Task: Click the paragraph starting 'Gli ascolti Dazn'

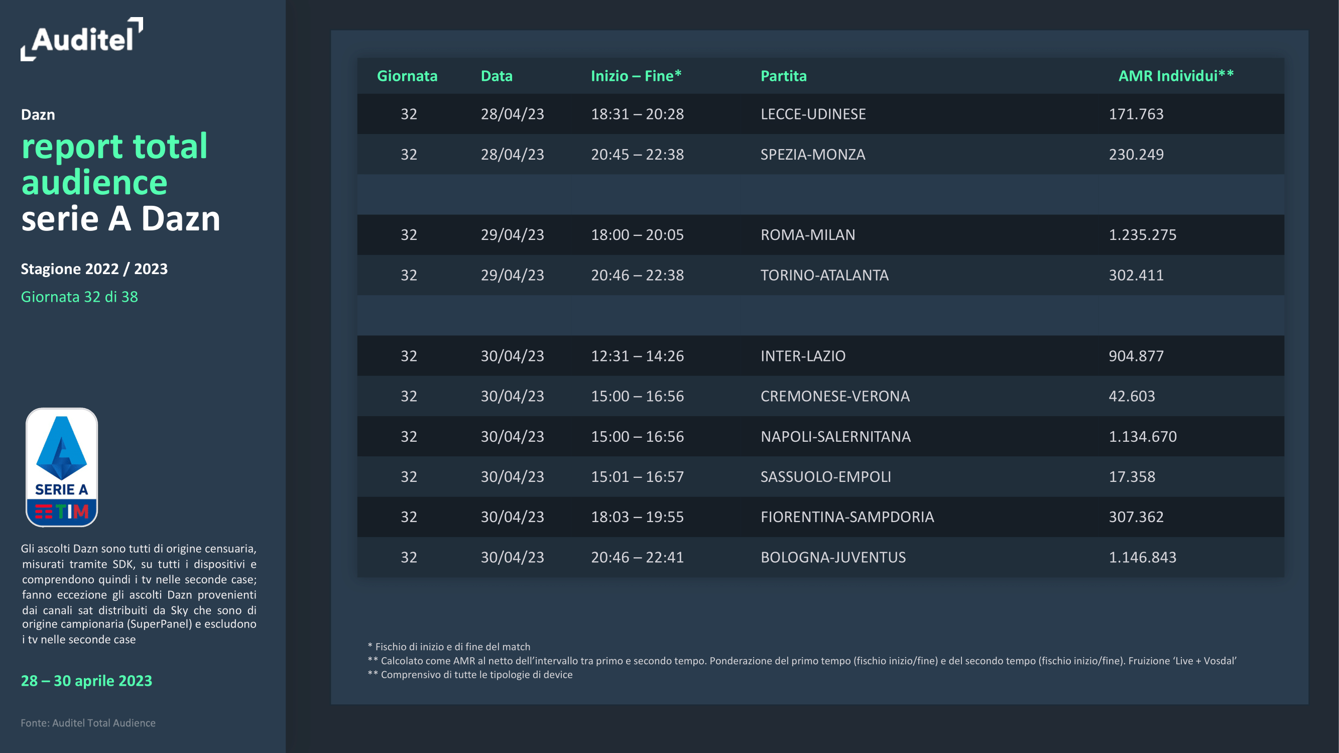Action: pyautogui.click(x=139, y=594)
